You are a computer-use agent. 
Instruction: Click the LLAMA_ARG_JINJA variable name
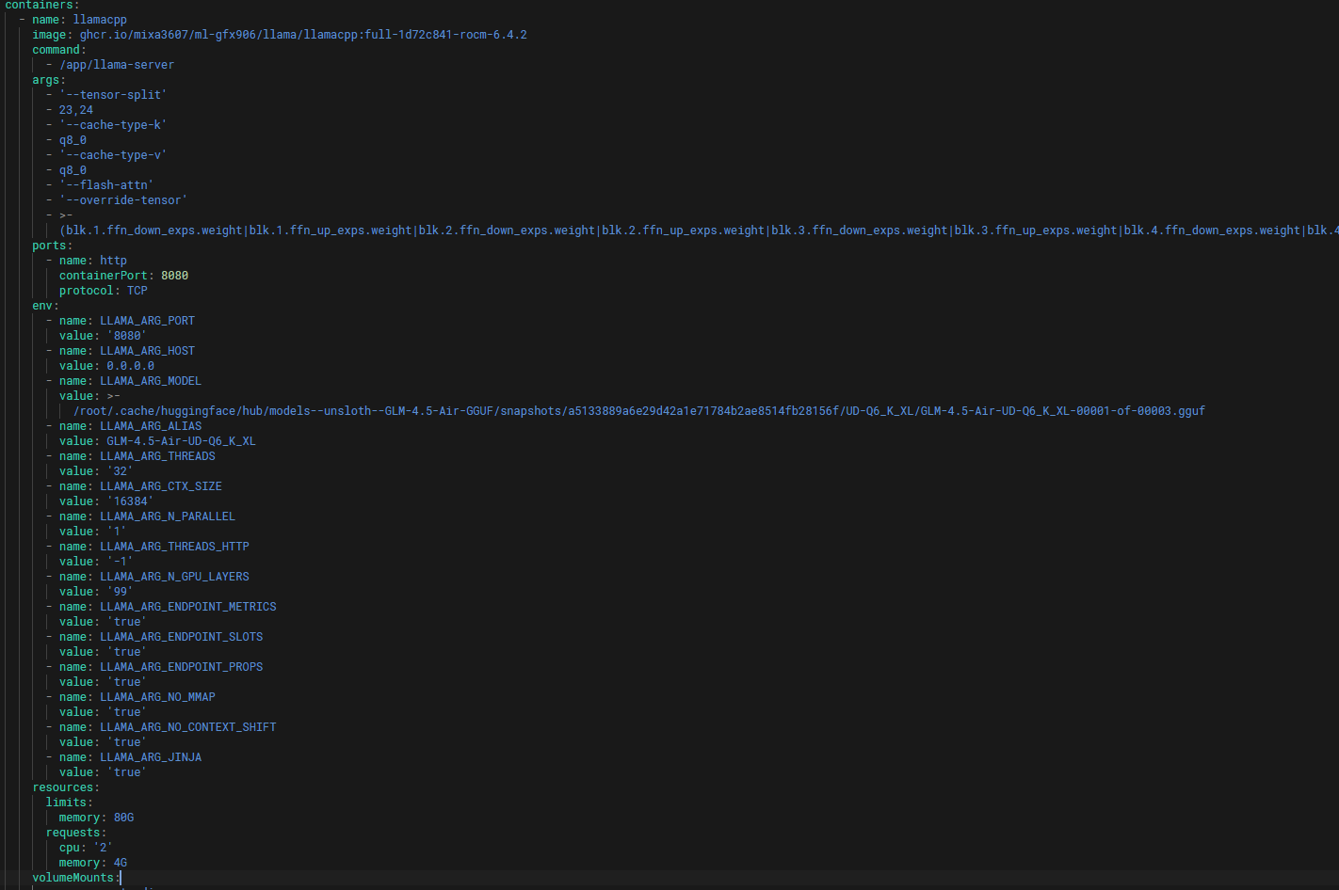coord(151,757)
